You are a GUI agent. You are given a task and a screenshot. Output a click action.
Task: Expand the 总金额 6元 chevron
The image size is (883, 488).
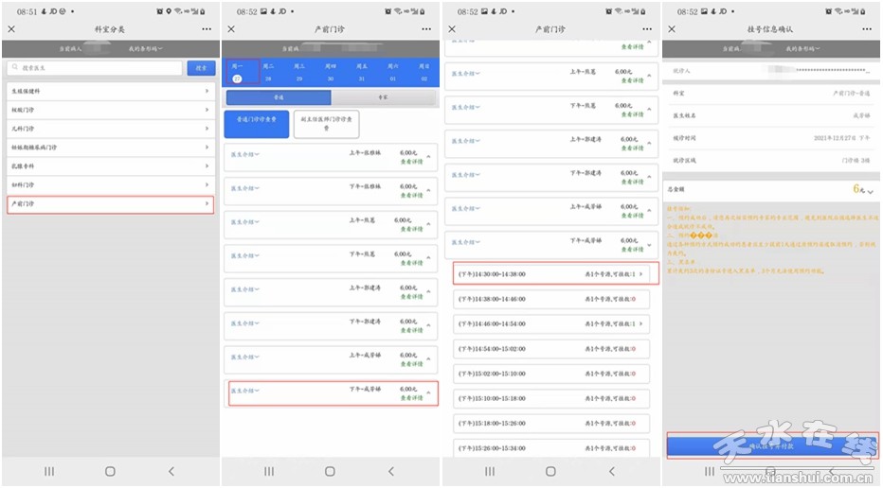click(871, 191)
